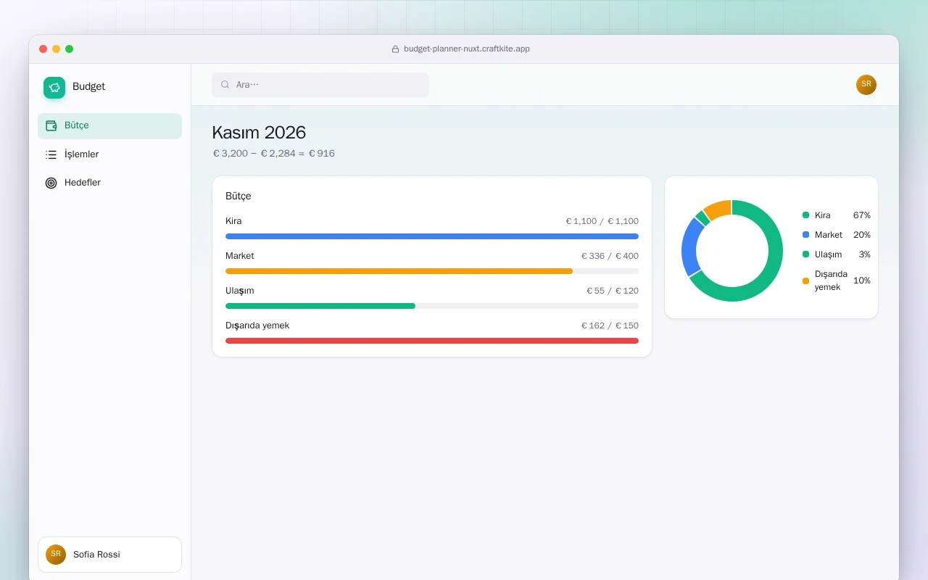Click the blue Kira progress bar
Viewport: 928px width, 580px height.
tap(432, 236)
